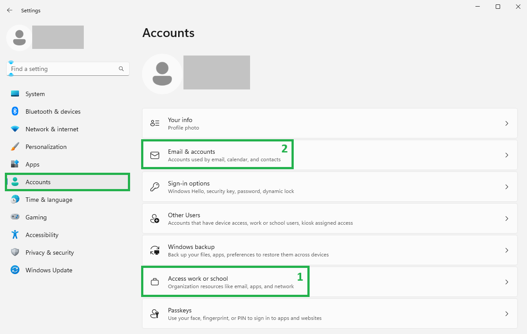Expand Your info with its chevron
The width and height of the screenshot is (527, 334).
coord(507,123)
